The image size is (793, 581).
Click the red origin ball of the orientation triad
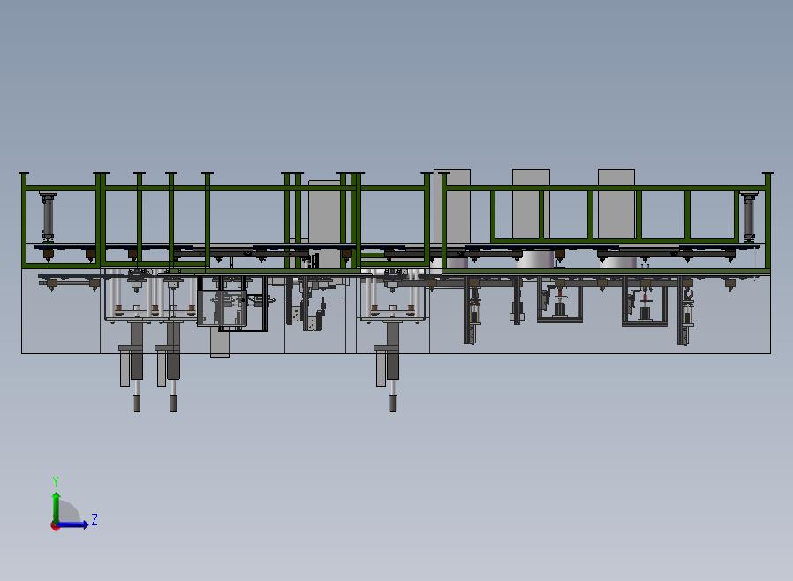[x=54, y=526]
